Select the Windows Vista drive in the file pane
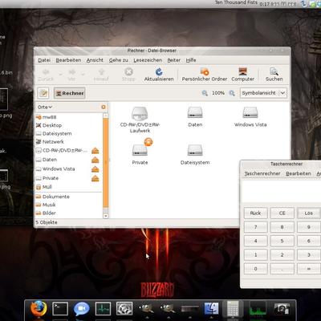This screenshot has height=321, width=321. point(250,116)
